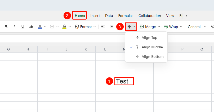Apply the yellow fill color bucket
The height and width of the screenshot is (112, 214).
[x=64, y=27]
